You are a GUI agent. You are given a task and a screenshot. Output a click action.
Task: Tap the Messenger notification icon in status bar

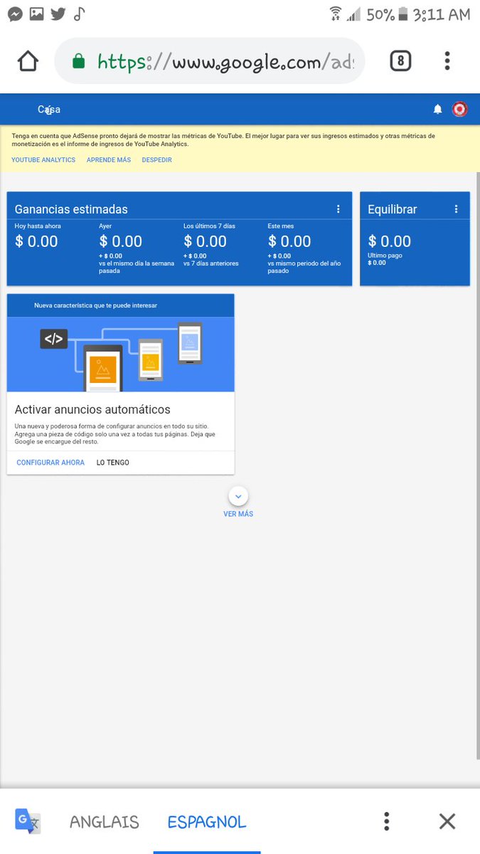coord(15,14)
